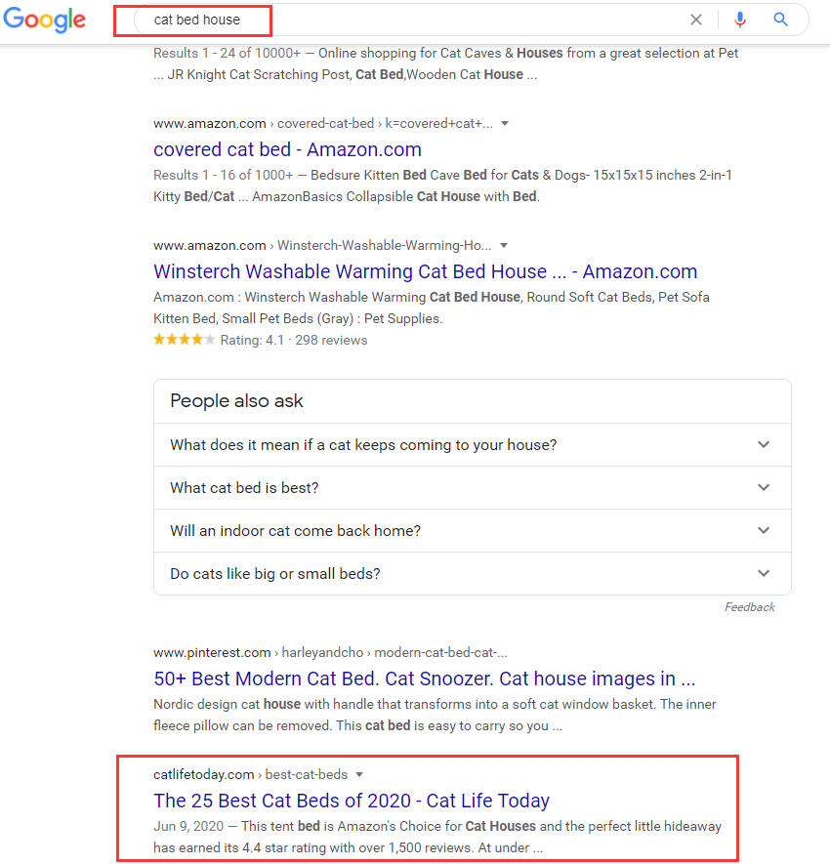Open 'The 25 Best Cat Beds of 2020' result
This screenshot has height=864, width=830.
pos(352,801)
